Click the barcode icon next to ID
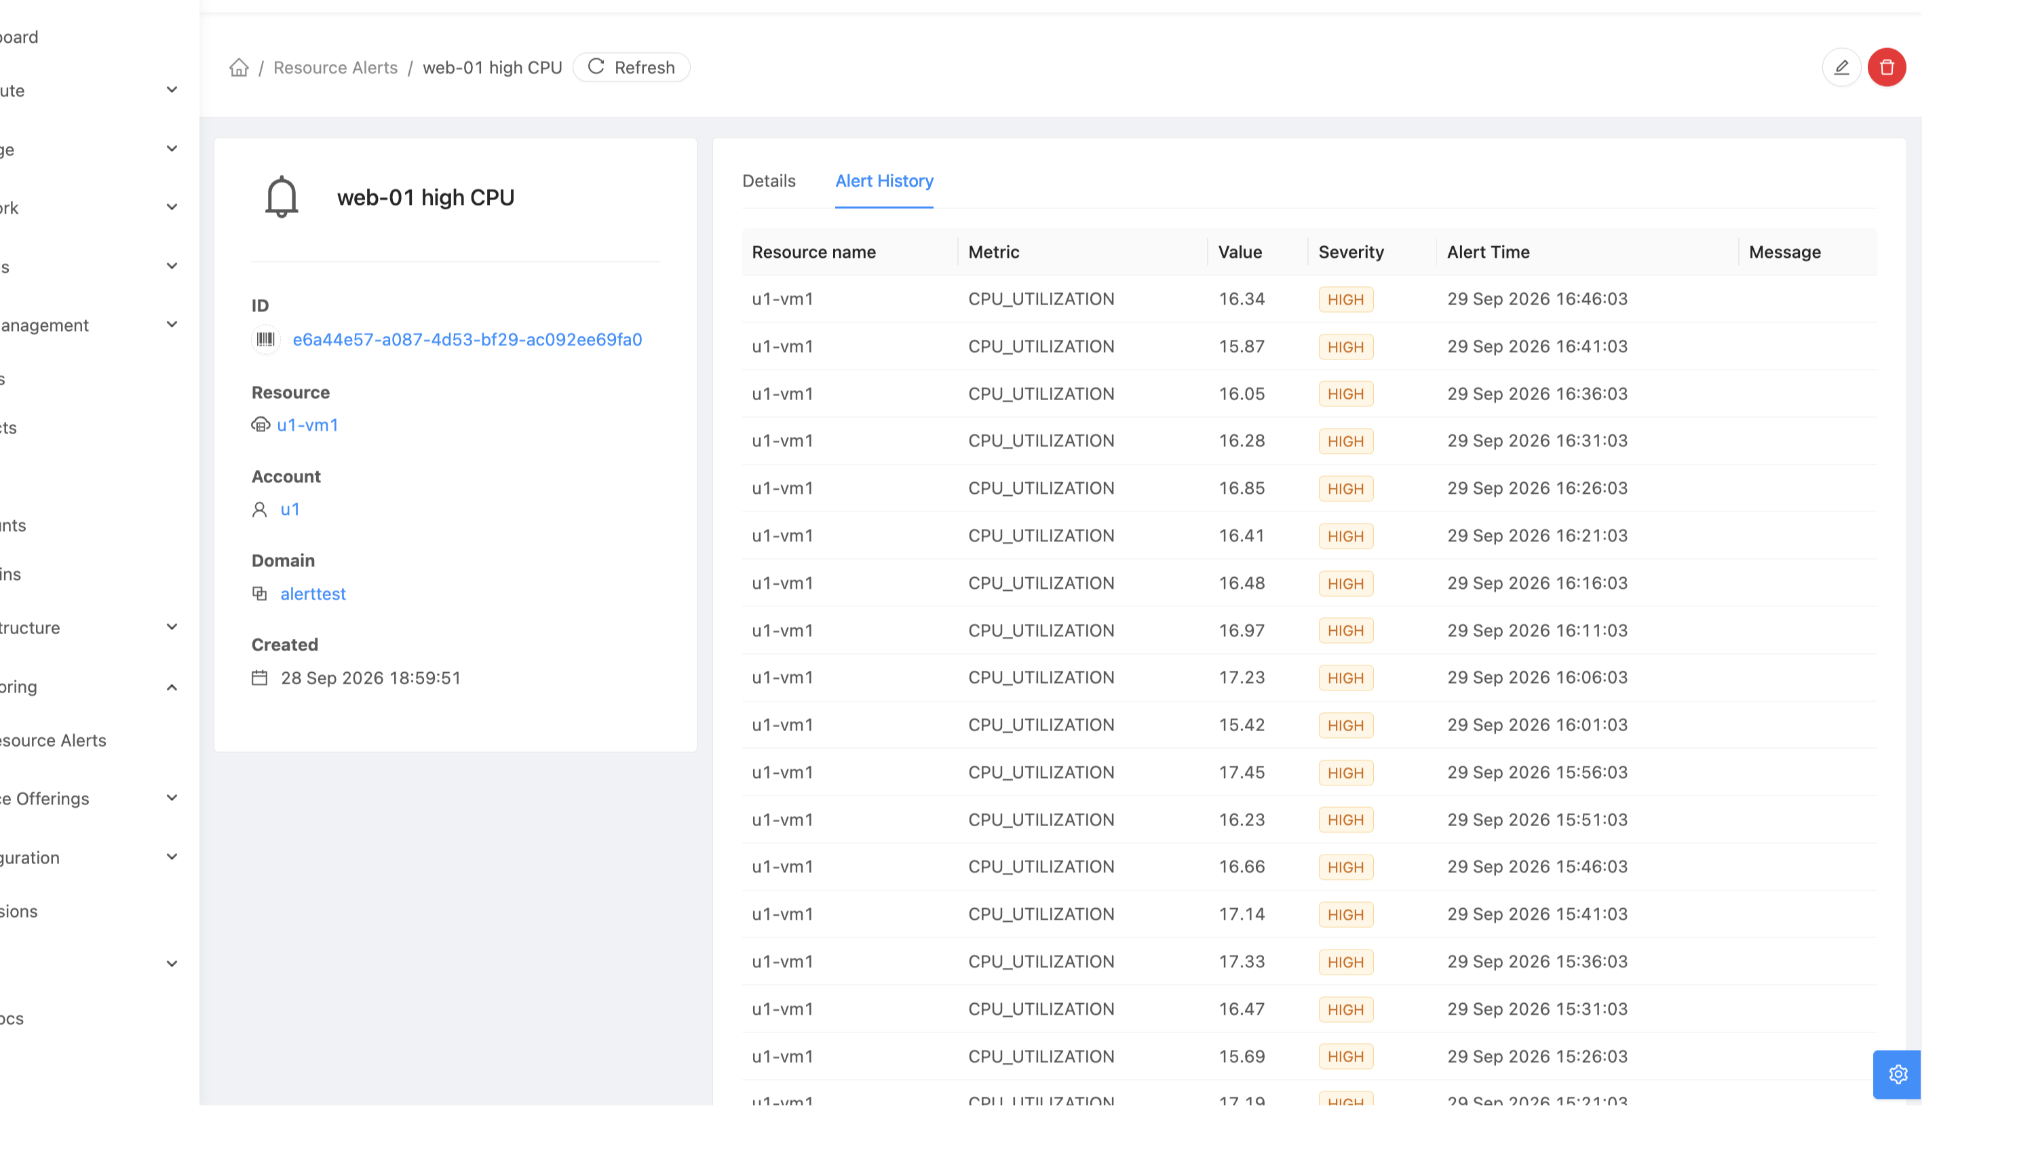The height and width of the screenshot is (1170, 2034). pyautogui.click(x=265, y=340)
